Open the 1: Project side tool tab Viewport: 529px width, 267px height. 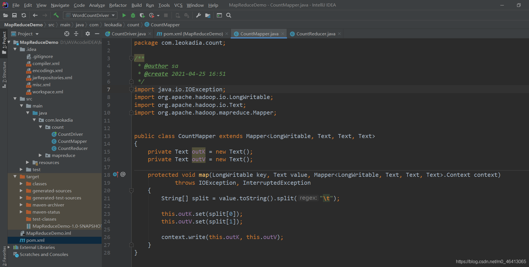point(4,43)
